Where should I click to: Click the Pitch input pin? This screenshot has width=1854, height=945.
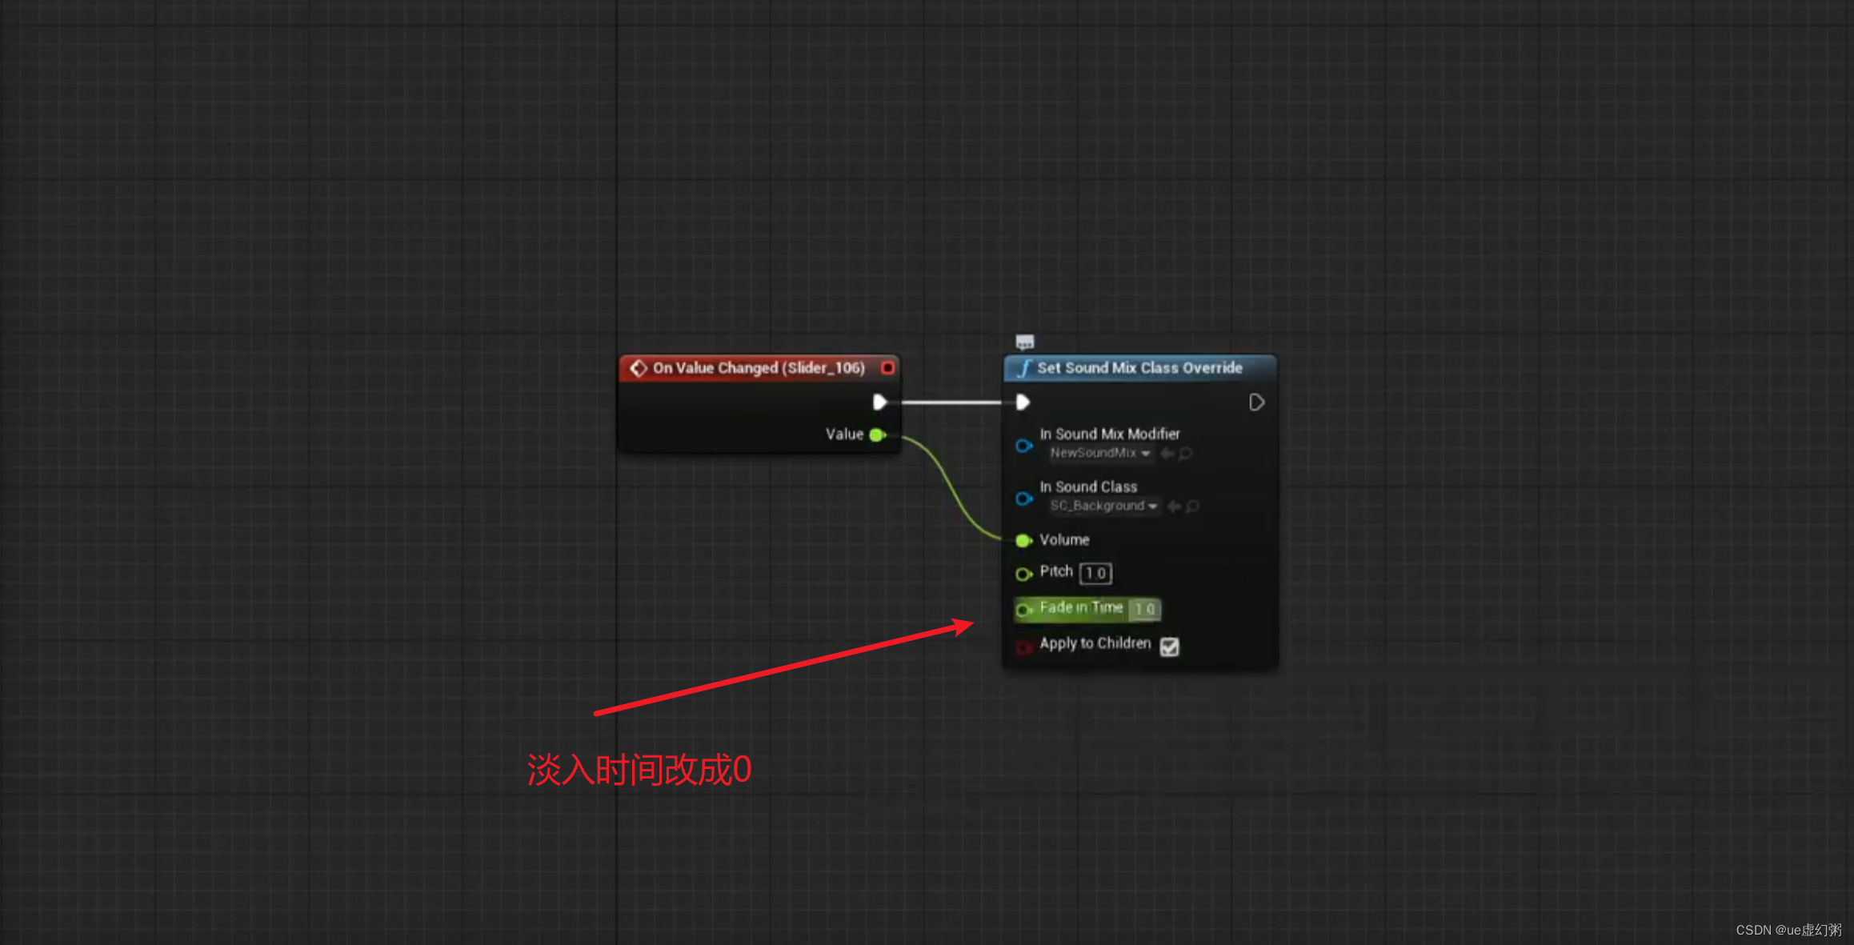pos(1023,574)
